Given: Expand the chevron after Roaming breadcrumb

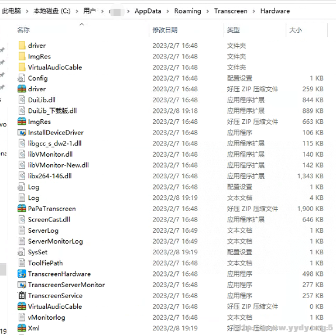Looking at the screenshot, I should point(207,11).
